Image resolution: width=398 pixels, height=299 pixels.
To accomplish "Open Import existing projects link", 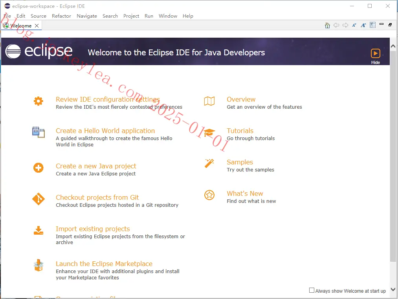I will click(93, 229).
